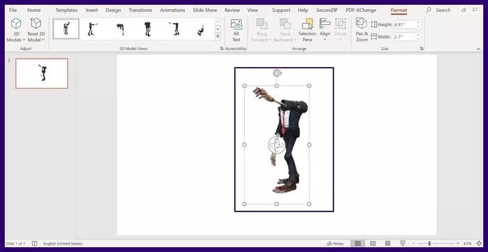Switch to the Help tab
488x252 pixels.
[x=303, y=10]
